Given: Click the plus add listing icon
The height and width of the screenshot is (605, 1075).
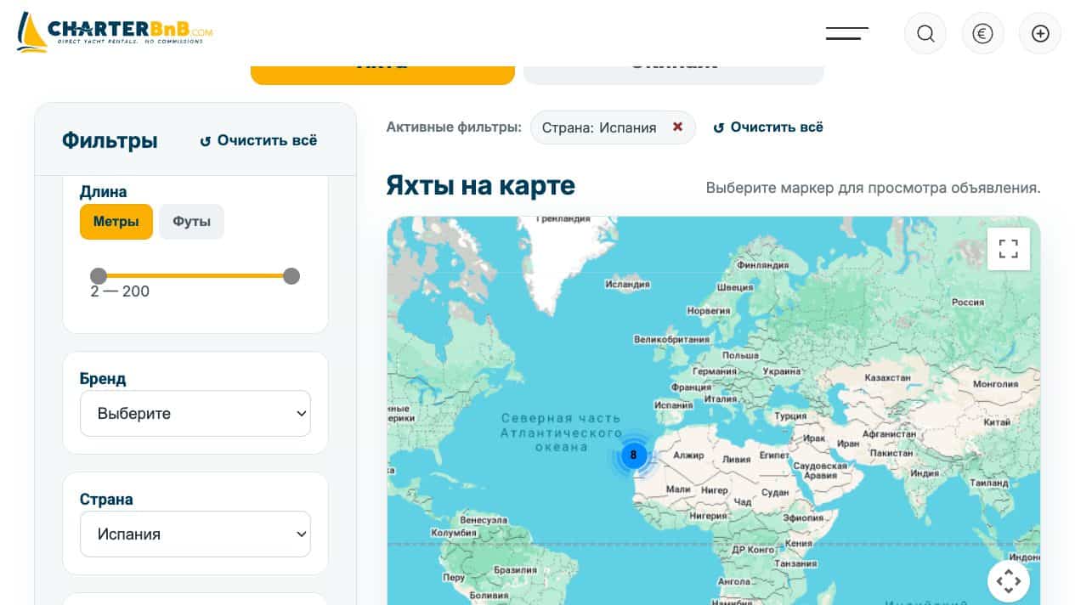Looking at the screenshot, I should coord(1040,33).
